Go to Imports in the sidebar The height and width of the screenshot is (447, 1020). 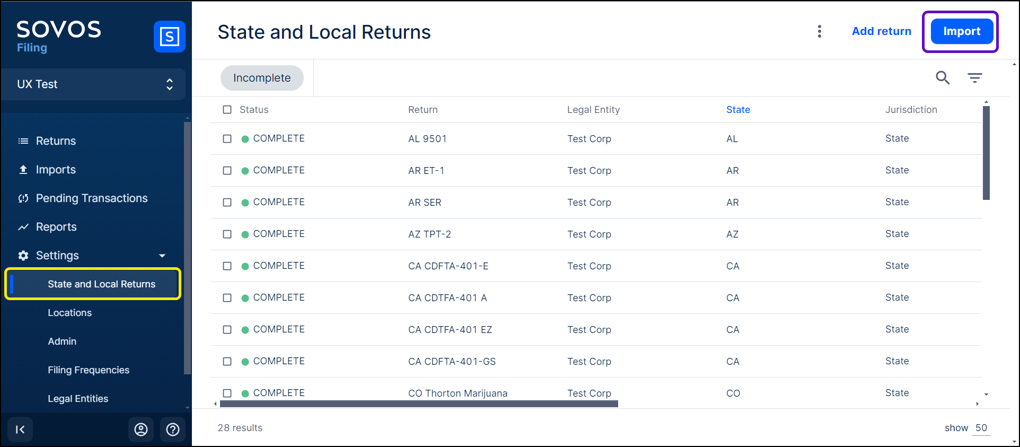click(56, 170)
